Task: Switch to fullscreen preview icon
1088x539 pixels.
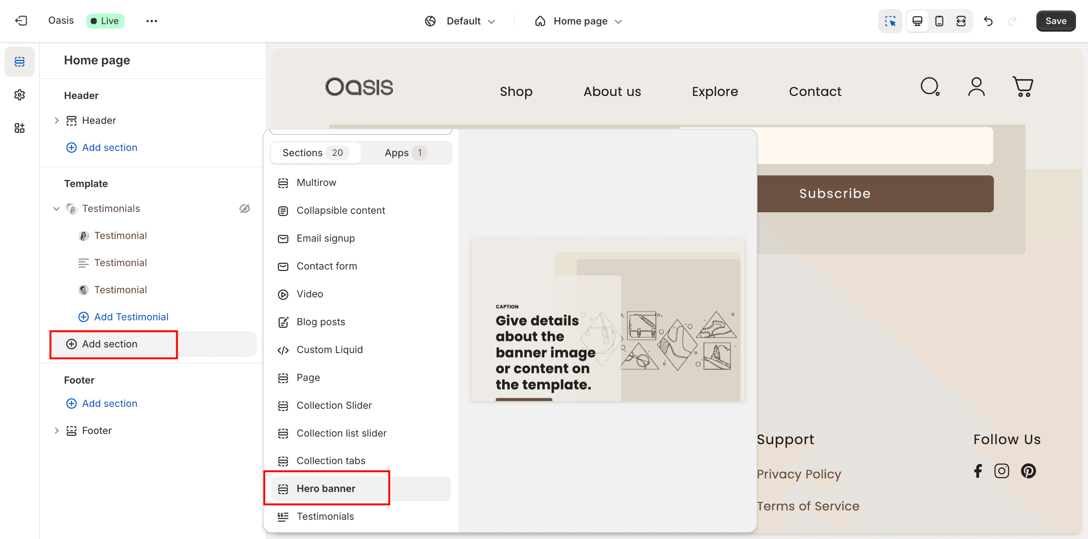Action: [x=961, y=21]
